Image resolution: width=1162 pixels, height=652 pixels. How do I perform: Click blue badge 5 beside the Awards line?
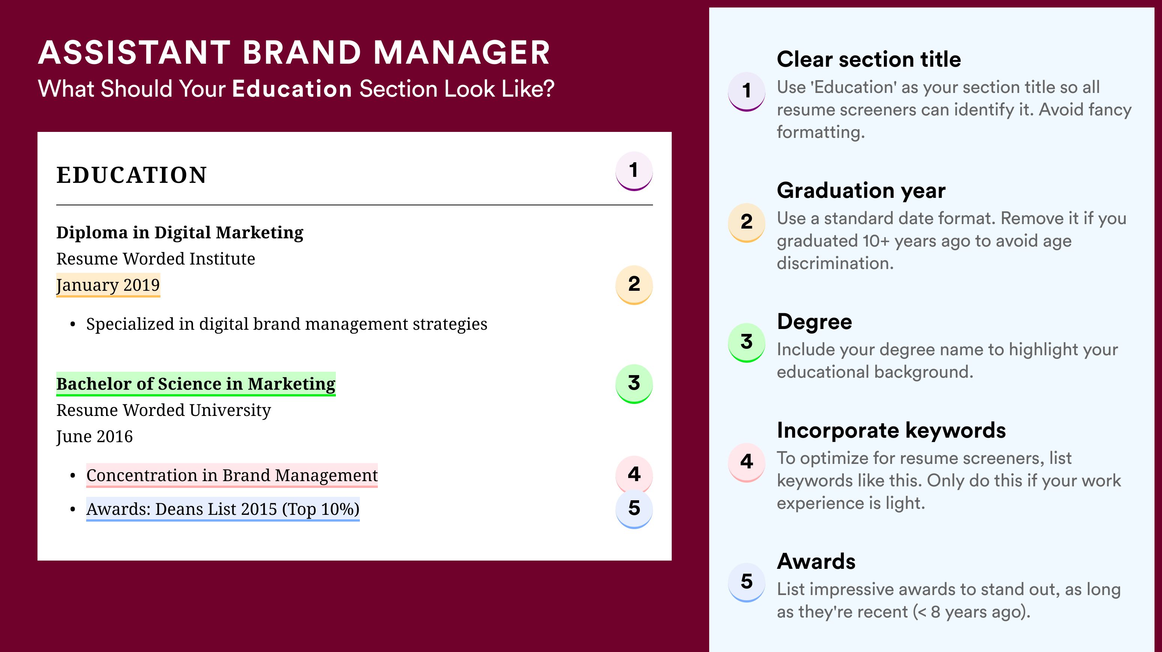[x=634, y=508]
